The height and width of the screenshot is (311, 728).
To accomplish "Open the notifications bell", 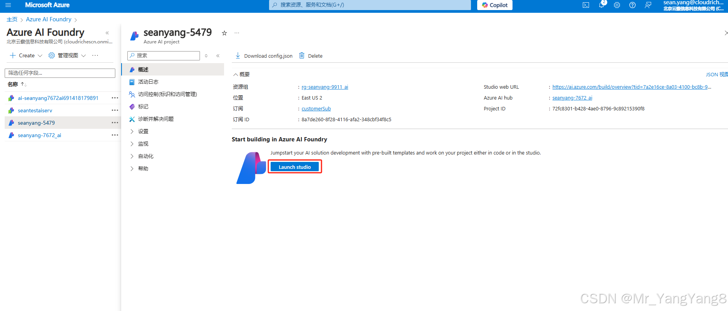I will tap(601, 5).
